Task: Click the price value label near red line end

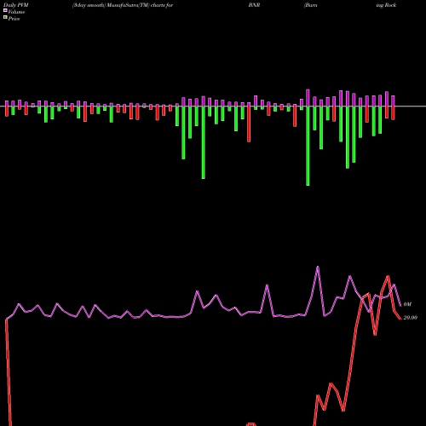Action: point(411,318)
